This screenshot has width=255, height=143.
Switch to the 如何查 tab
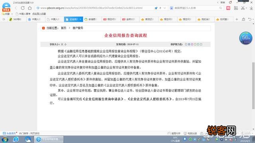click(224, 19)
